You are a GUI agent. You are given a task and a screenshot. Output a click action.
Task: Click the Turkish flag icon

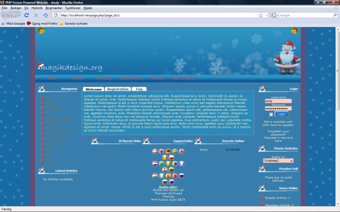coord(175,176)
